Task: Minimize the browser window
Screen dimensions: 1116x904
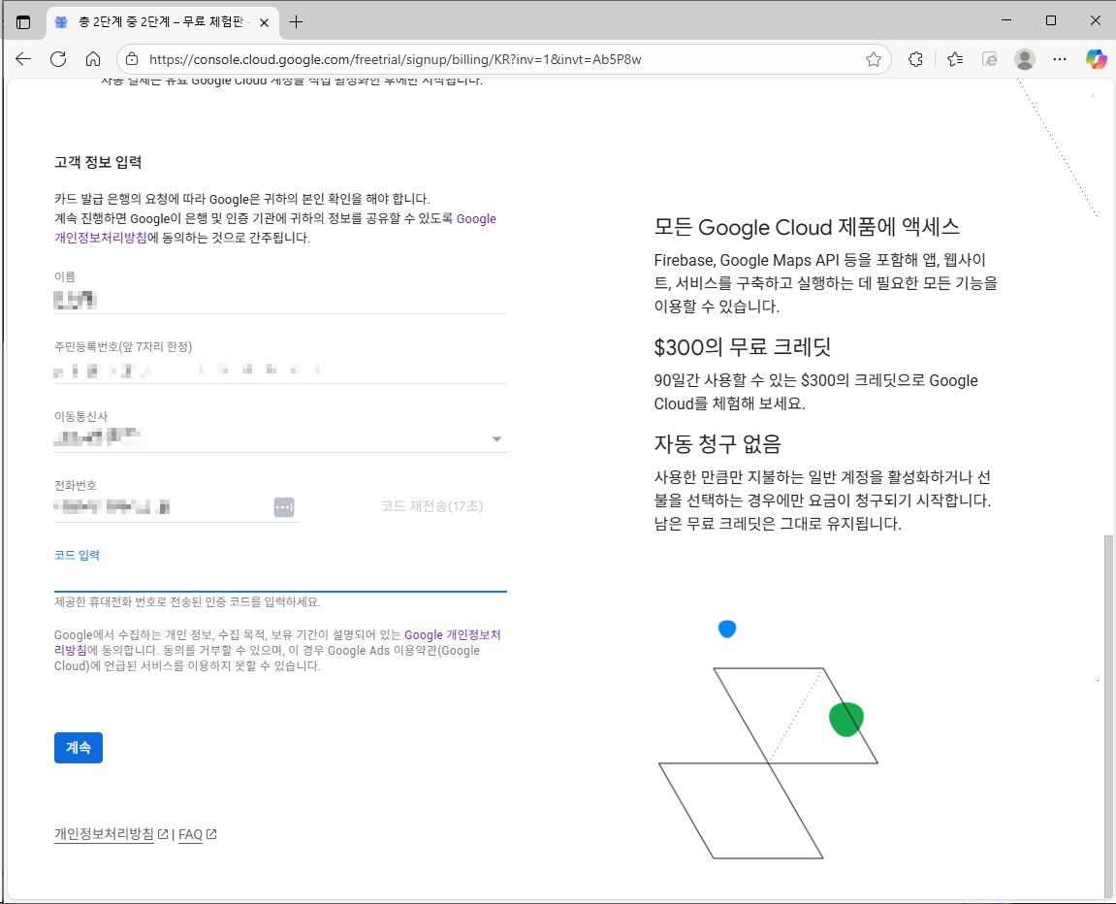Action: [x=1006, y=20]
